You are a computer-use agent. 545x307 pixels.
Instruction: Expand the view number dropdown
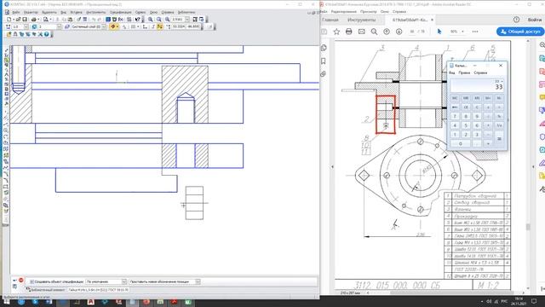coord(59,26)
